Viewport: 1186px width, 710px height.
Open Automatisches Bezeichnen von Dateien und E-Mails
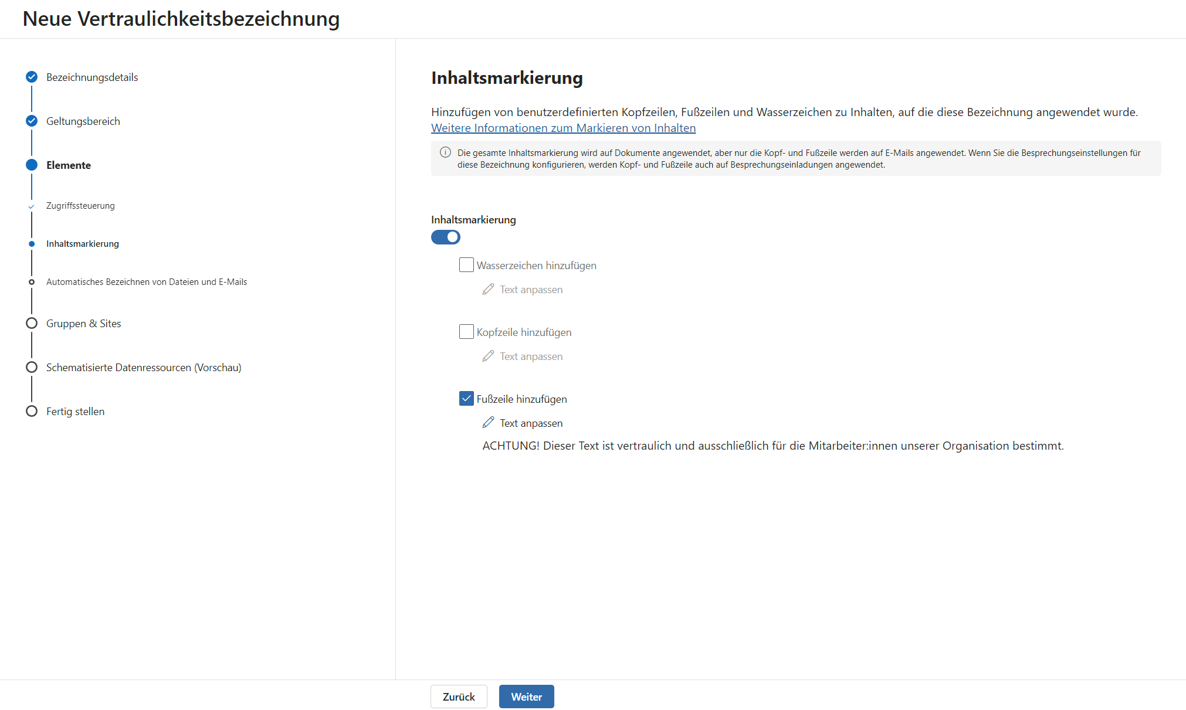[146, 282]
